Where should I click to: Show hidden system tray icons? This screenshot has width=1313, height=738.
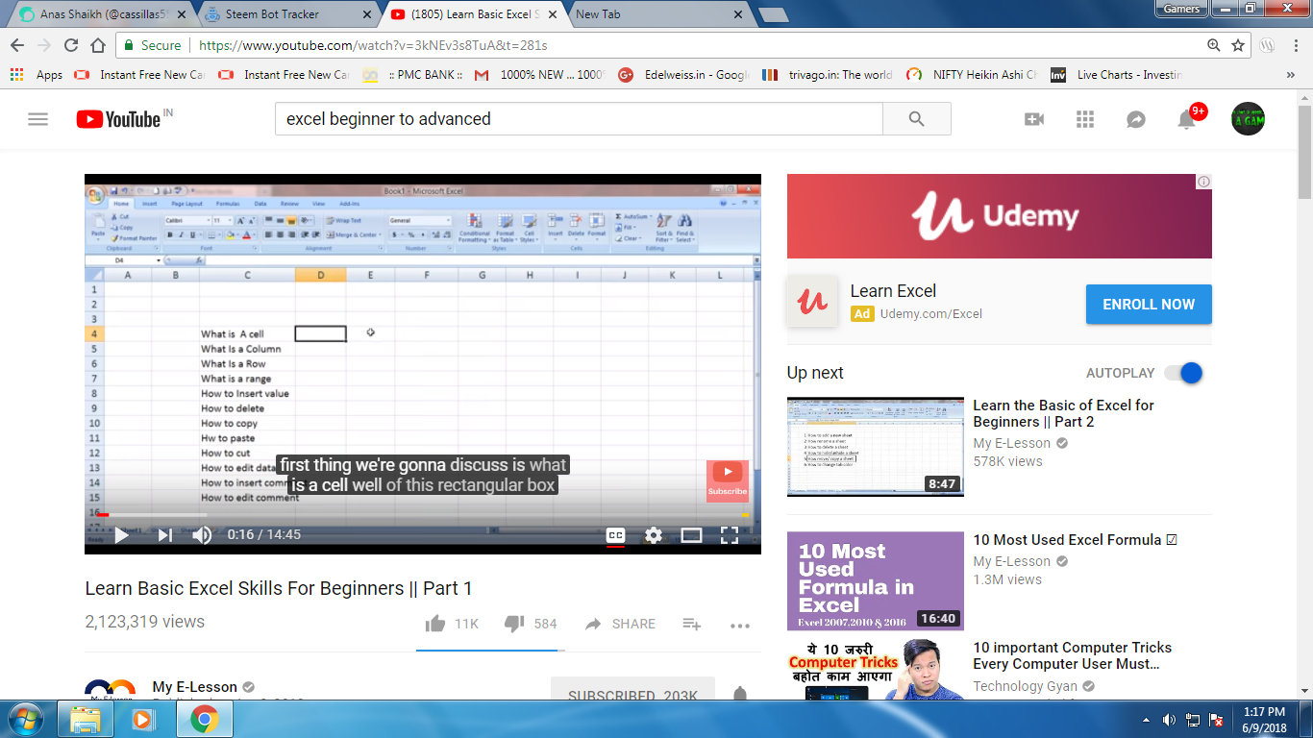1146,720
